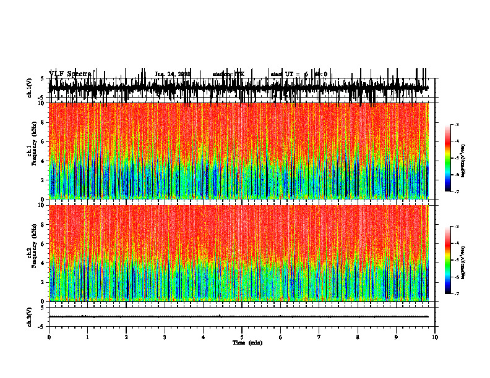Image resolution: width=490 pixels, height=378 pixels.
Task: Click the 2 kHz tick of ch.2 spectrogram
Action: click(x=43, y=282)
